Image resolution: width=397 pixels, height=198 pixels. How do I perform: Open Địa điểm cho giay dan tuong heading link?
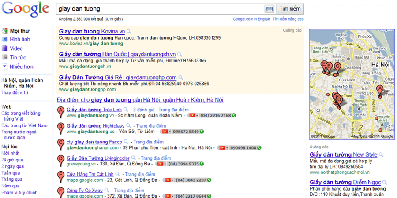tap(140, 100)
